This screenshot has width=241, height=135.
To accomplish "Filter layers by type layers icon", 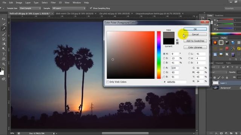I will coord(232,67).
